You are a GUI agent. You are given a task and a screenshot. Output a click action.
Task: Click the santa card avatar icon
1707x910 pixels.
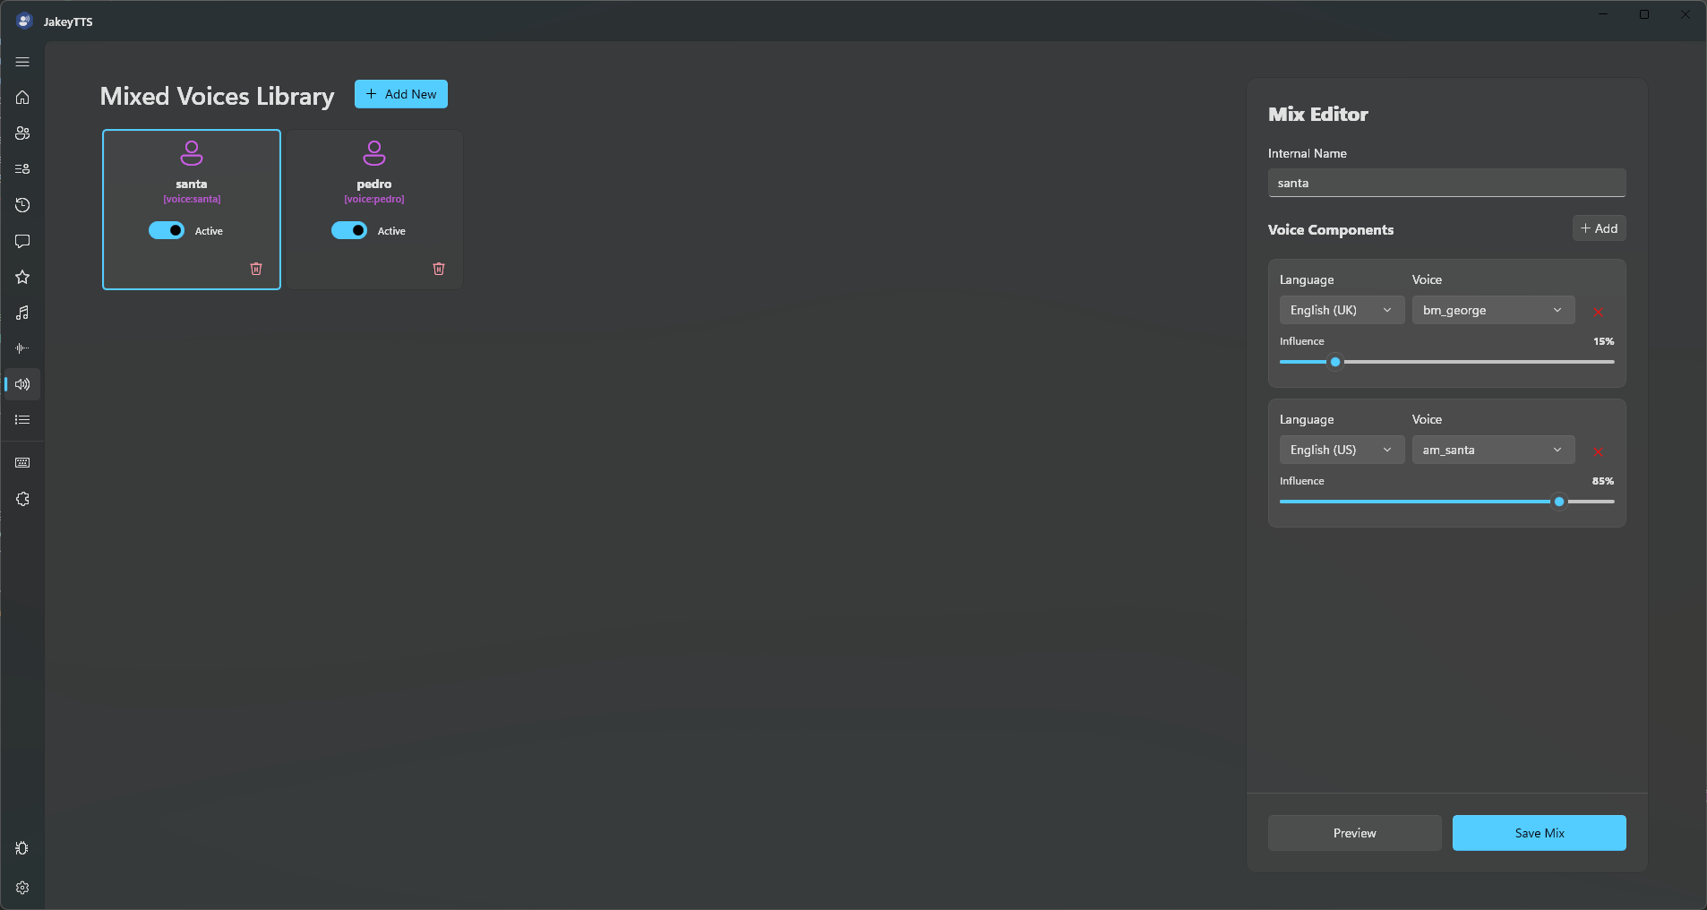point(192,153)
